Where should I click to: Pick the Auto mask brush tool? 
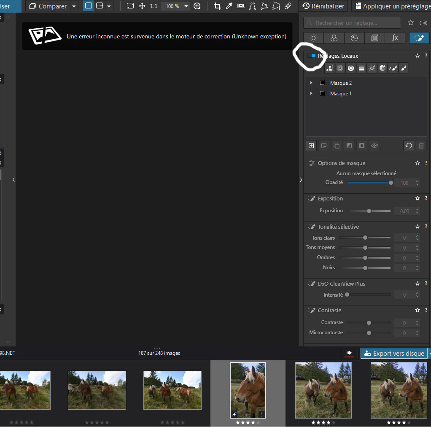[393, 68]
